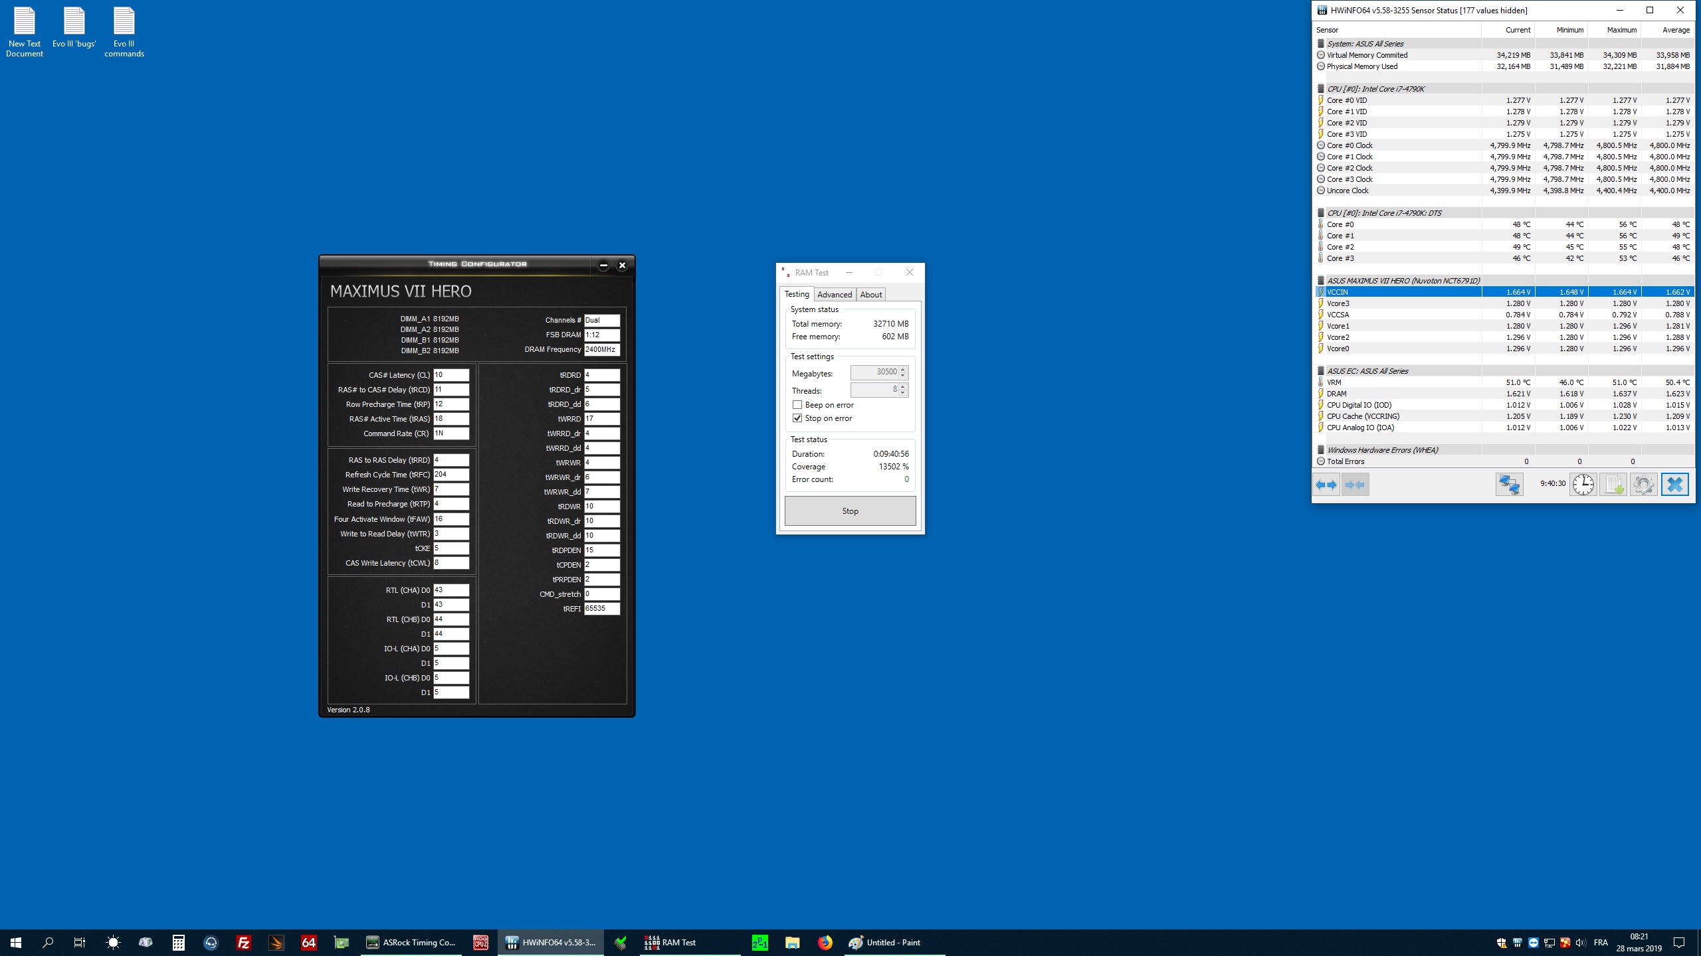1701x956 pixels.
Task: Click the tREFI value field
Action: (x=601, y=609)
